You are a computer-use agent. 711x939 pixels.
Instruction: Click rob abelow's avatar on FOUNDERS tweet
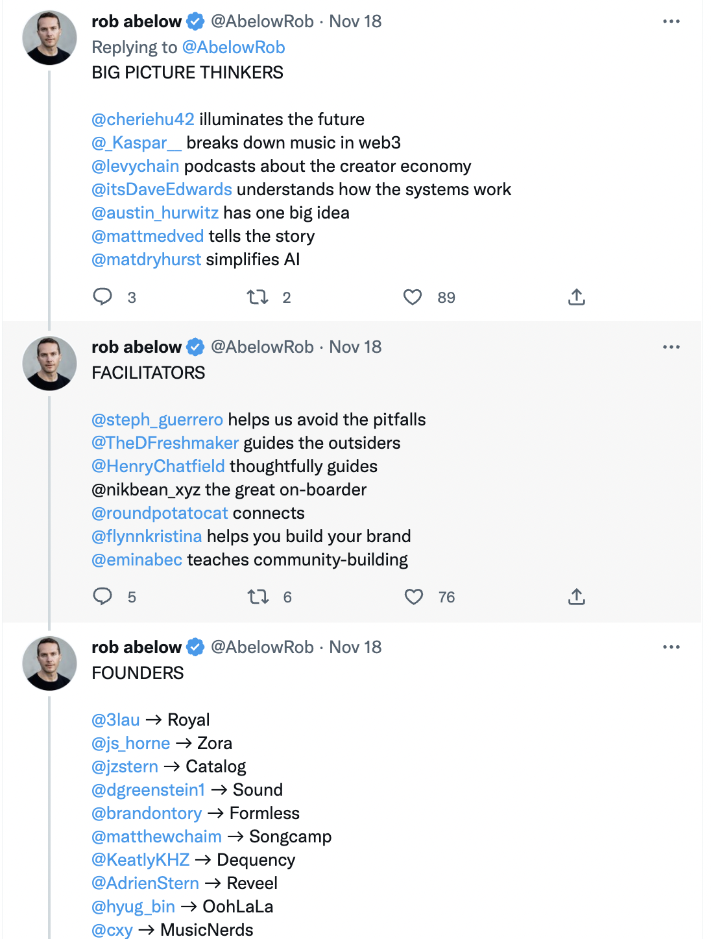pyautogui.click(x=50, y=663)
